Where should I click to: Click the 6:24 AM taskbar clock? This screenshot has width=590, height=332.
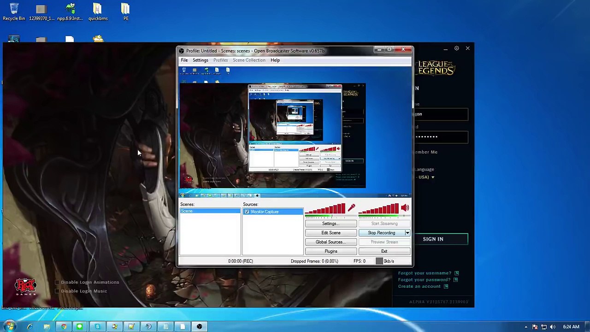coord(571,327)
